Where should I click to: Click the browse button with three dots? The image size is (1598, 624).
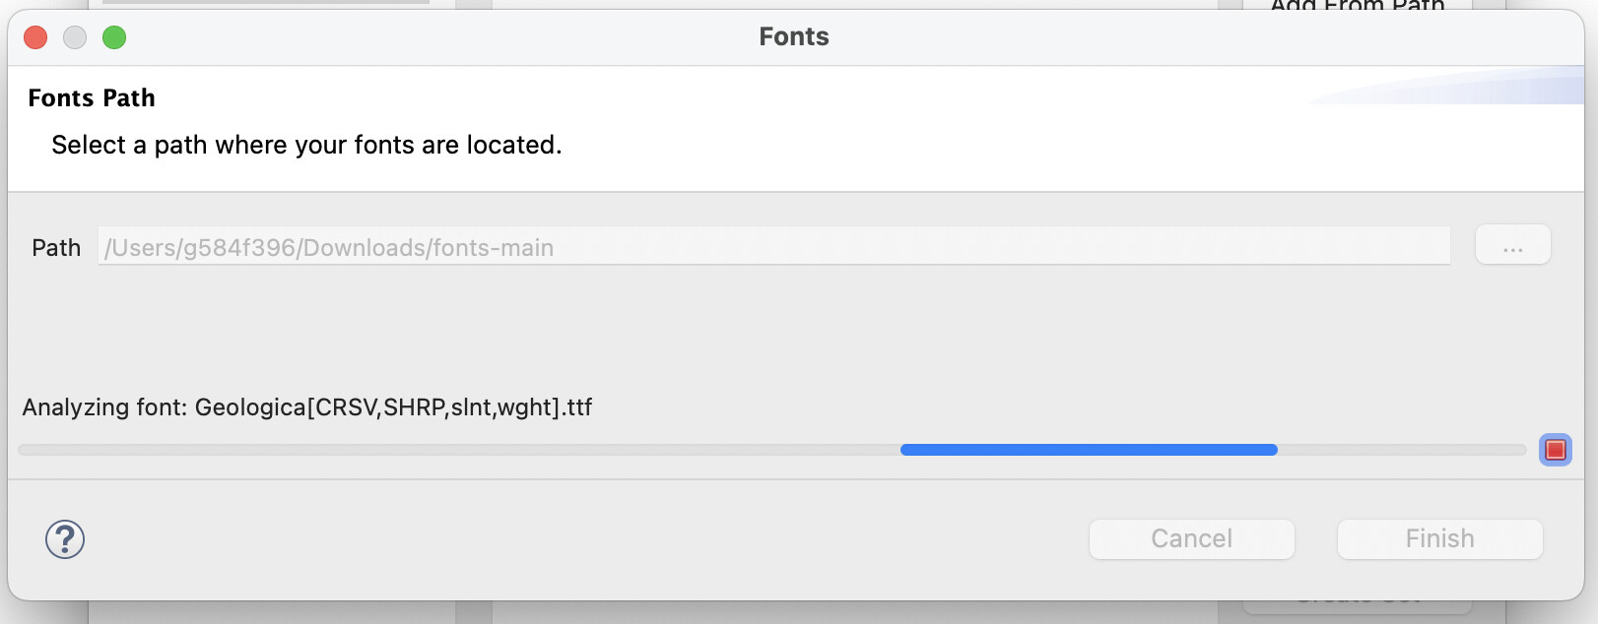coord(1512,245)
